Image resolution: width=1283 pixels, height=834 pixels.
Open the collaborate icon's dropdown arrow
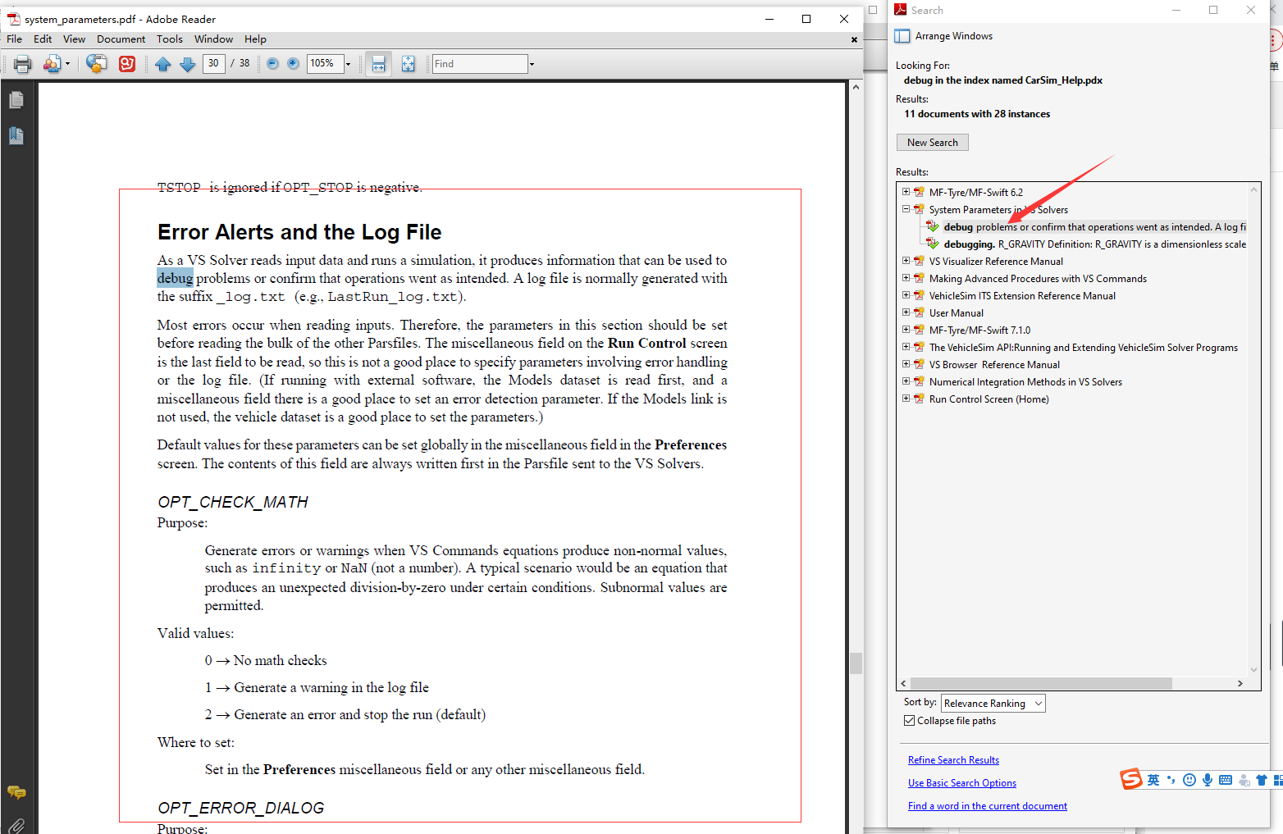[67, 64]
